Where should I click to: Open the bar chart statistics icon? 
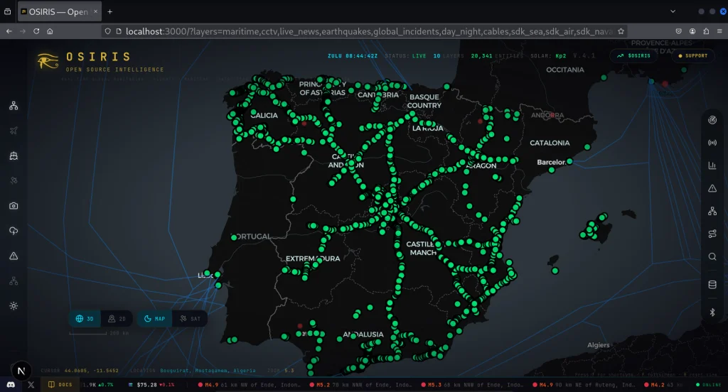click(712, 165)
